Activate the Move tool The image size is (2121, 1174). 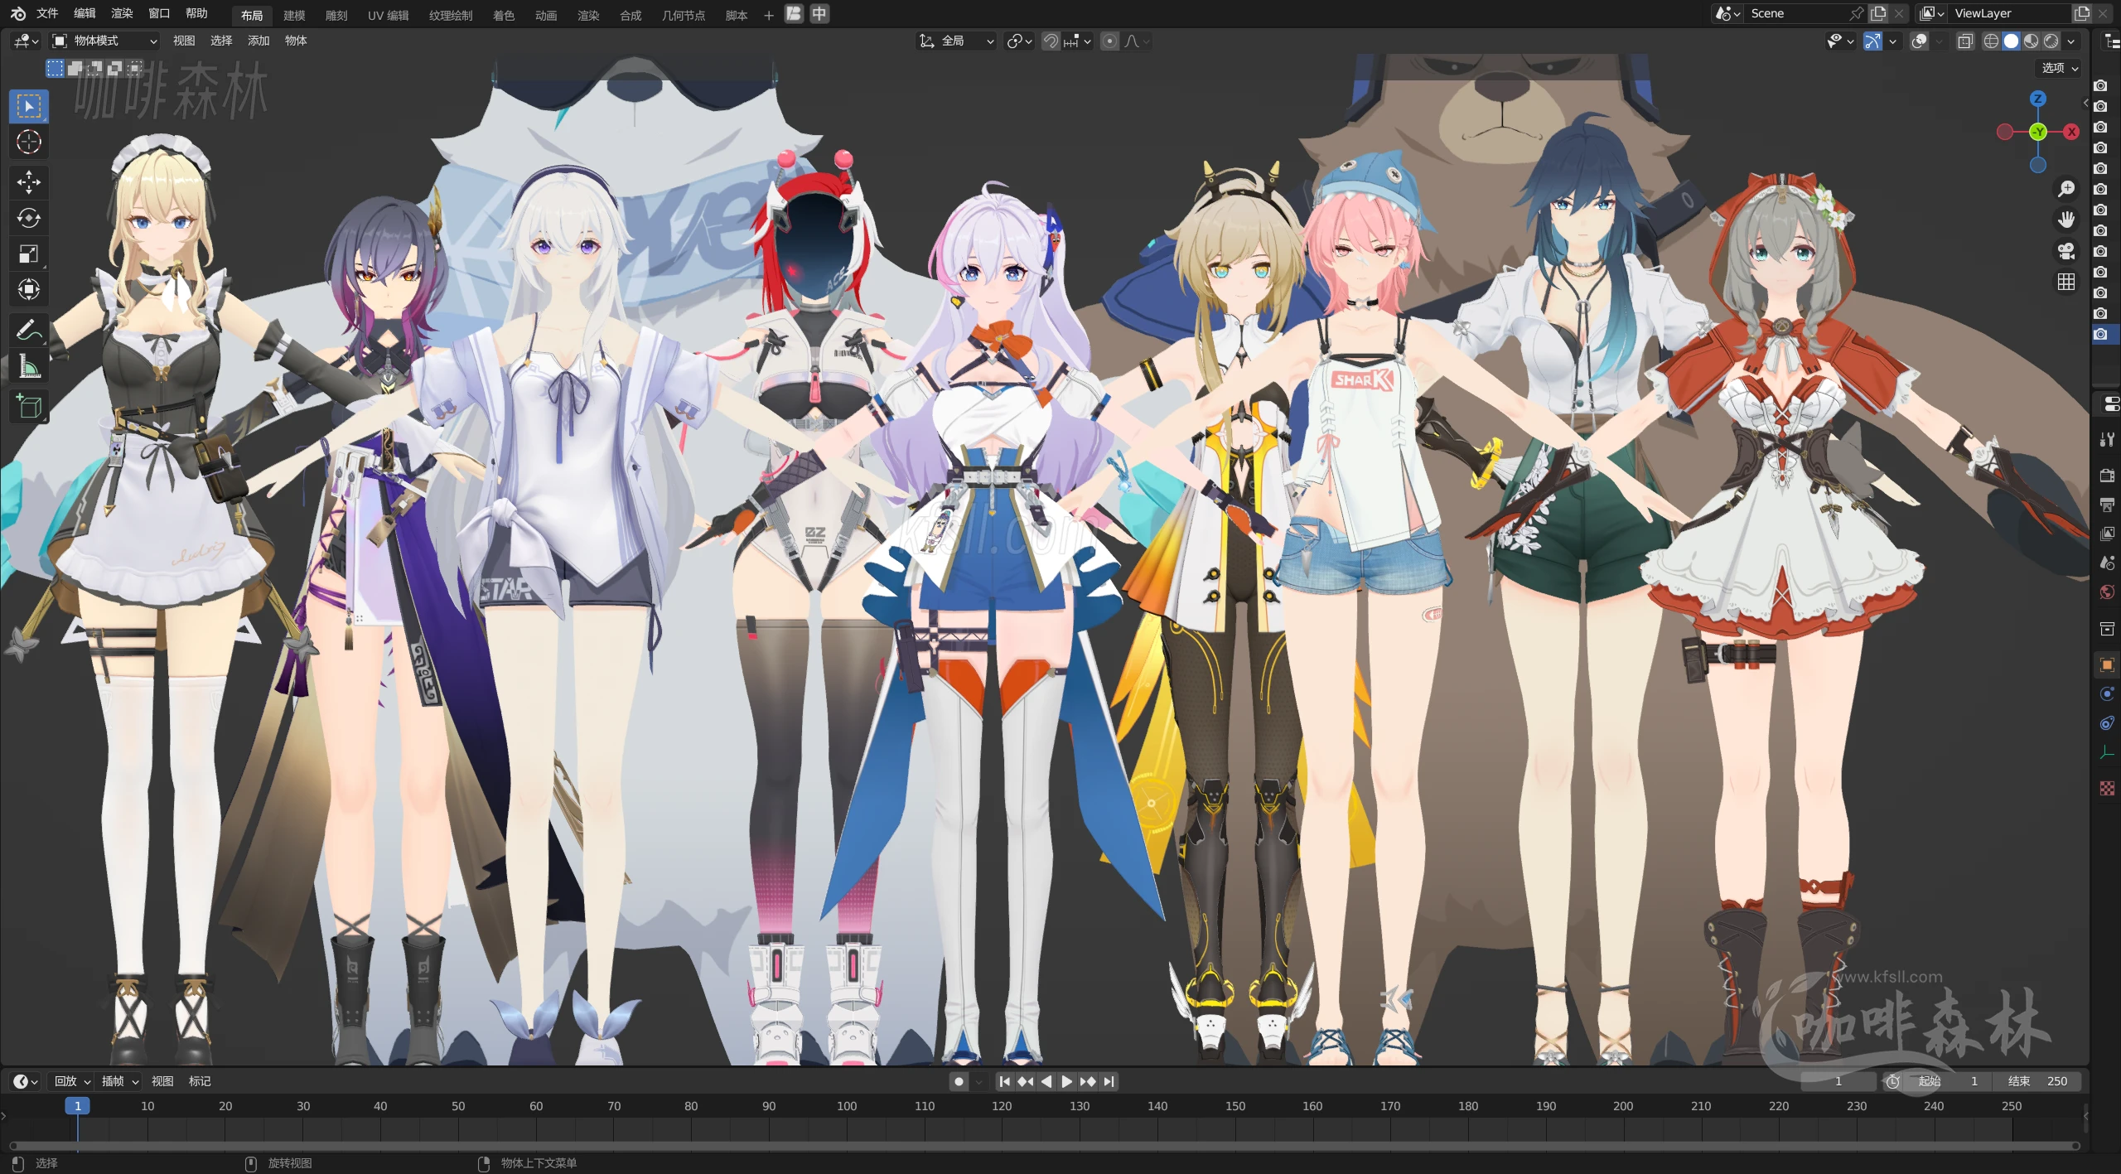29,181
